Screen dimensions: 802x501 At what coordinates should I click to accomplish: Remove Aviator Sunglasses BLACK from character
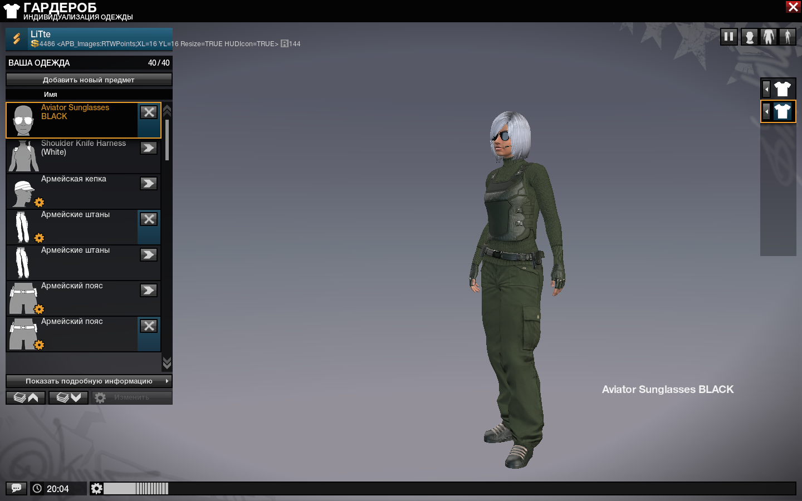click(149, 112)
